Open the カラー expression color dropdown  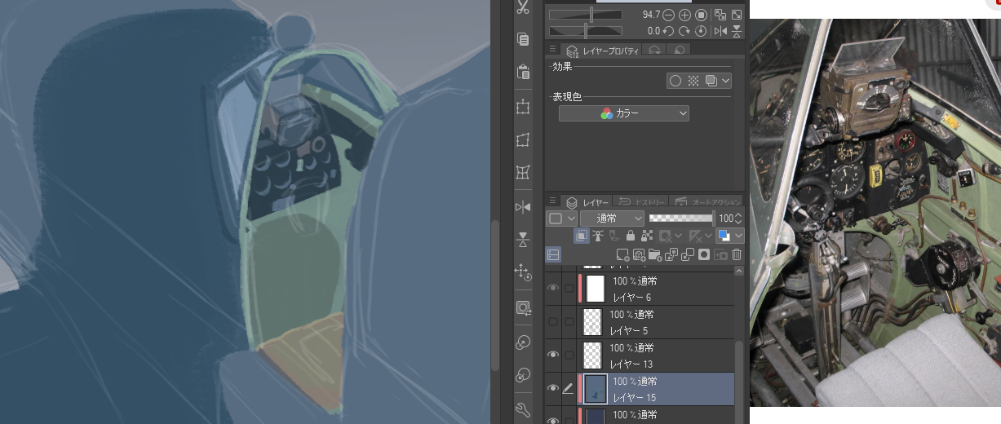click(x=624, y=114)
